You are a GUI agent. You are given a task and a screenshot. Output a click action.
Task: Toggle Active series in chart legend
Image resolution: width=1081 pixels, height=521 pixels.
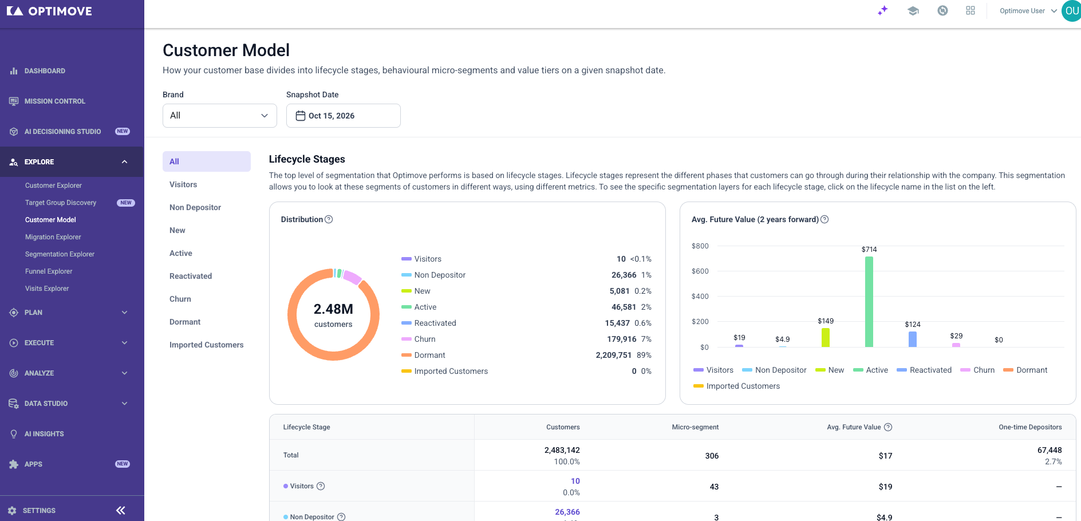870,370
